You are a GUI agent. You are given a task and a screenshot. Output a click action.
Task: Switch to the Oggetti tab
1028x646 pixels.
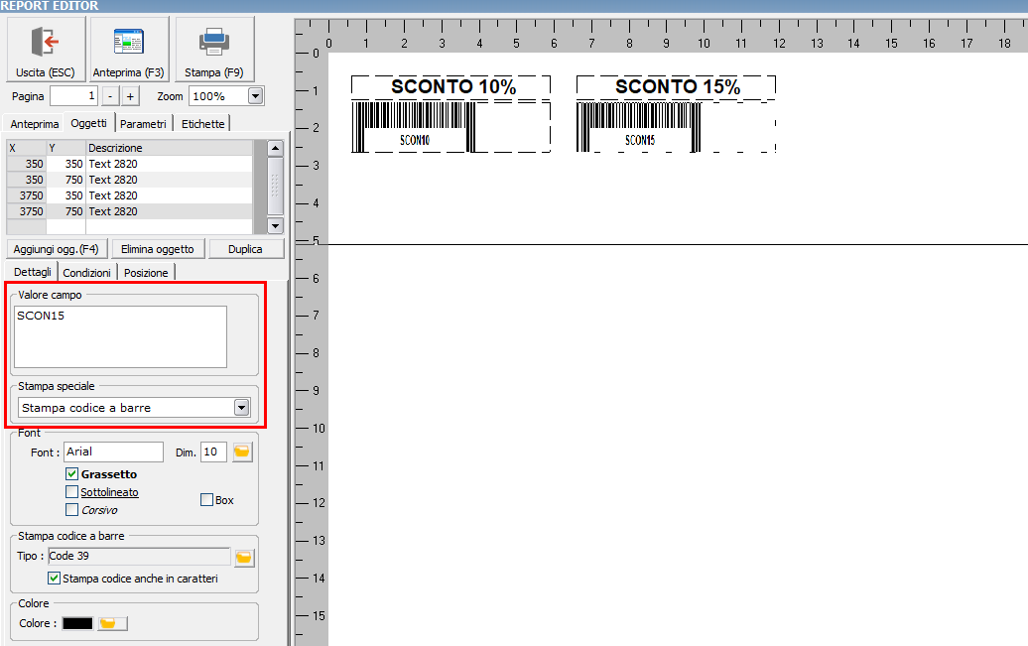[88, 123]
